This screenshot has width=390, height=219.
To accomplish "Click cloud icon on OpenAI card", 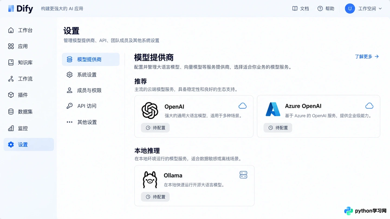I will (242, 106).
